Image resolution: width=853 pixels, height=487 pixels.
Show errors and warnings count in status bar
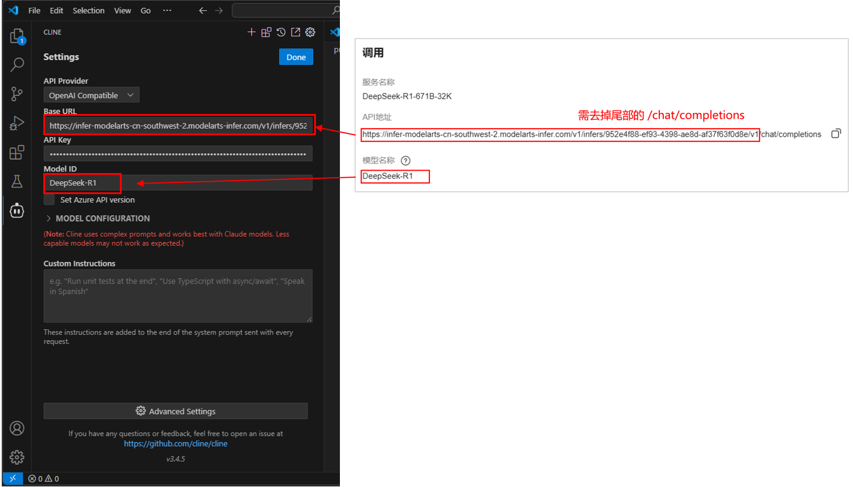44,479
